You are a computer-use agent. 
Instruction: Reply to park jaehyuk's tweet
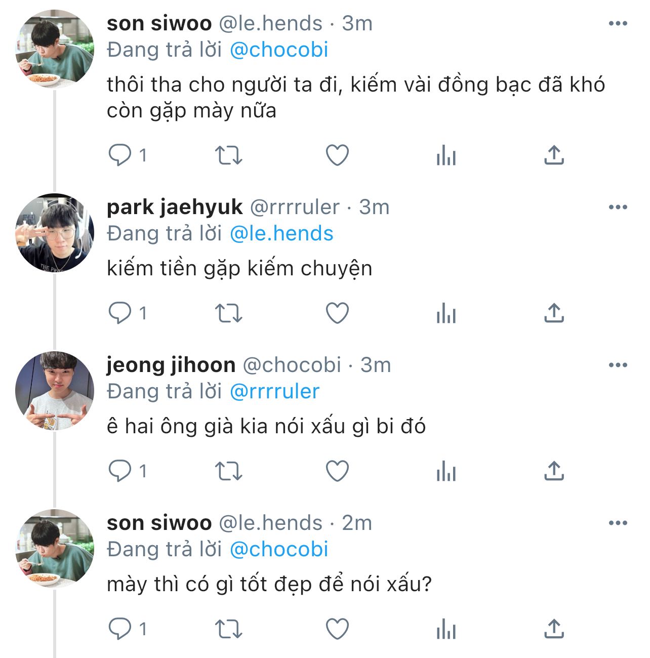tap(120, 313)
